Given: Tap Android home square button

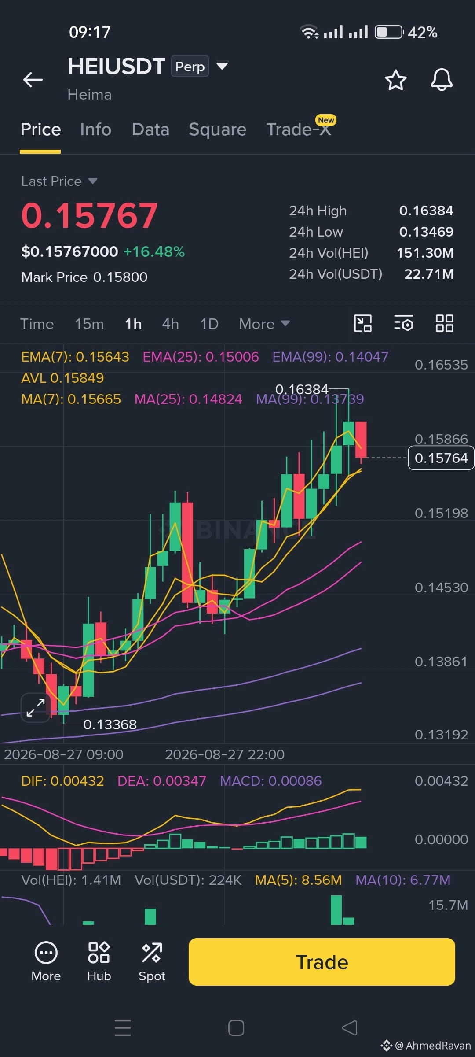Looking at the screenshot, I should click(x=236, y=1028).
